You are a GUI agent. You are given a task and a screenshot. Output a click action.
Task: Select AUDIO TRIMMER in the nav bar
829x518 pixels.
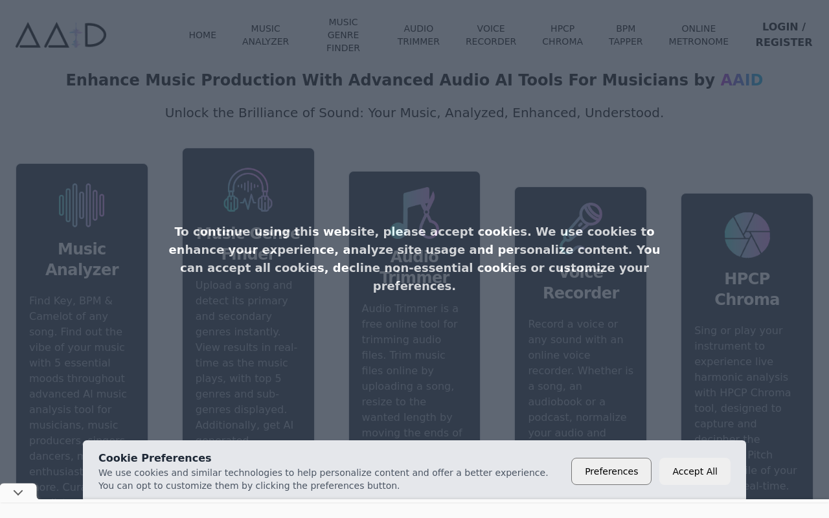click(418, 35)
